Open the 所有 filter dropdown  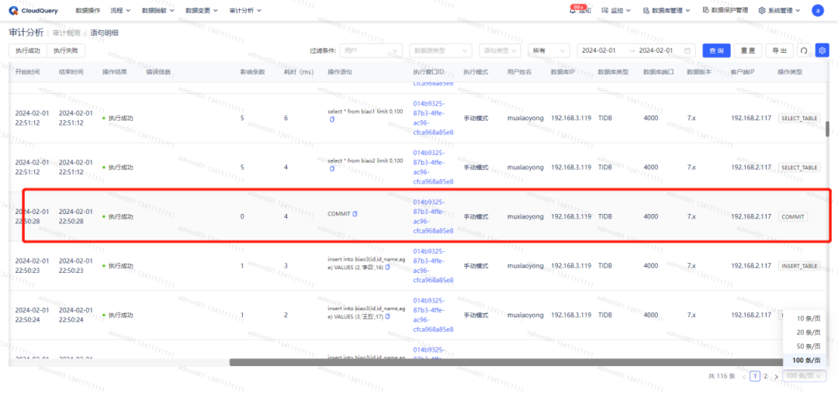pyautogui.click(x=549, y=50)
